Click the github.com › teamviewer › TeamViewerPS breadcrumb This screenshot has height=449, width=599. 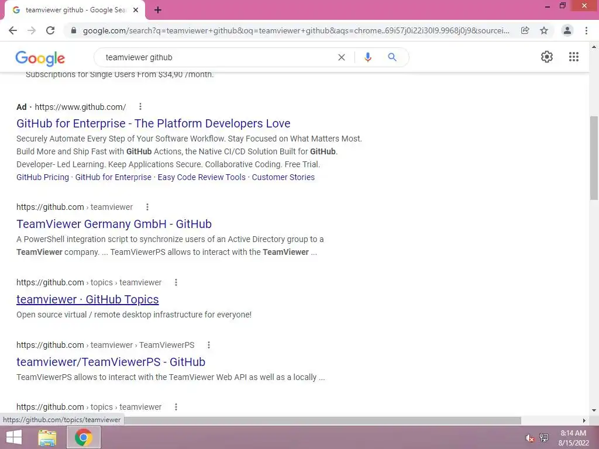(x=105, y=345)
